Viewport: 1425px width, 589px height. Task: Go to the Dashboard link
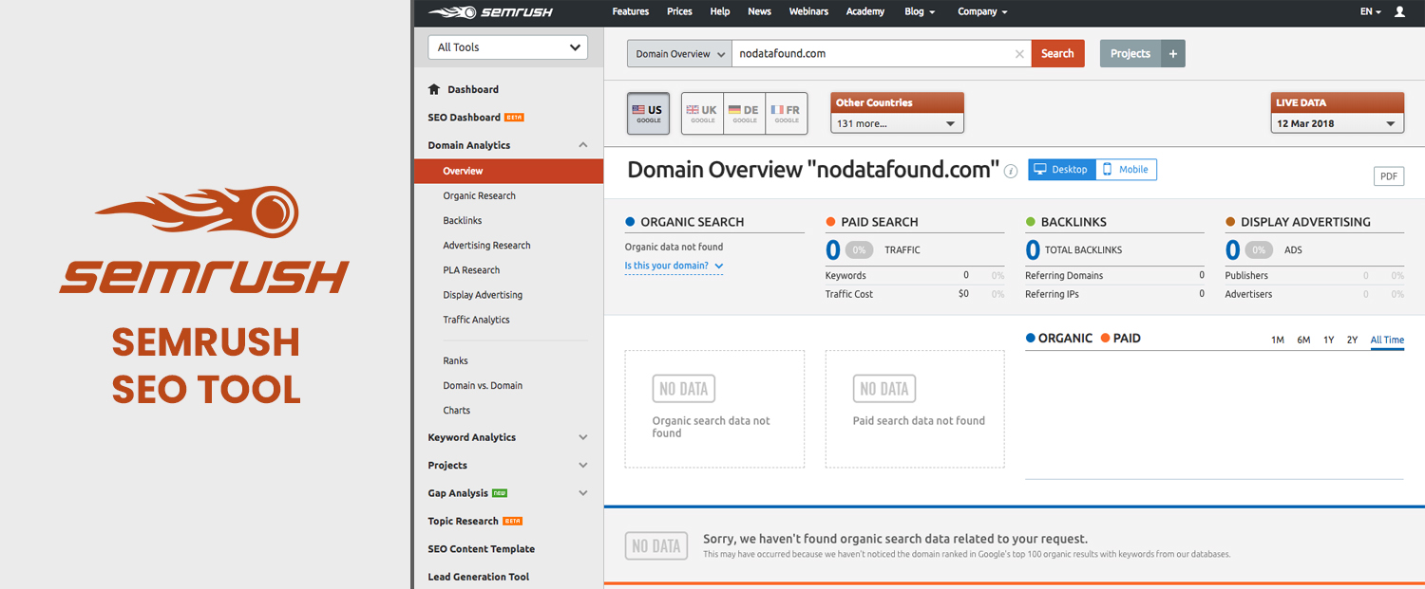coord(473,89)
